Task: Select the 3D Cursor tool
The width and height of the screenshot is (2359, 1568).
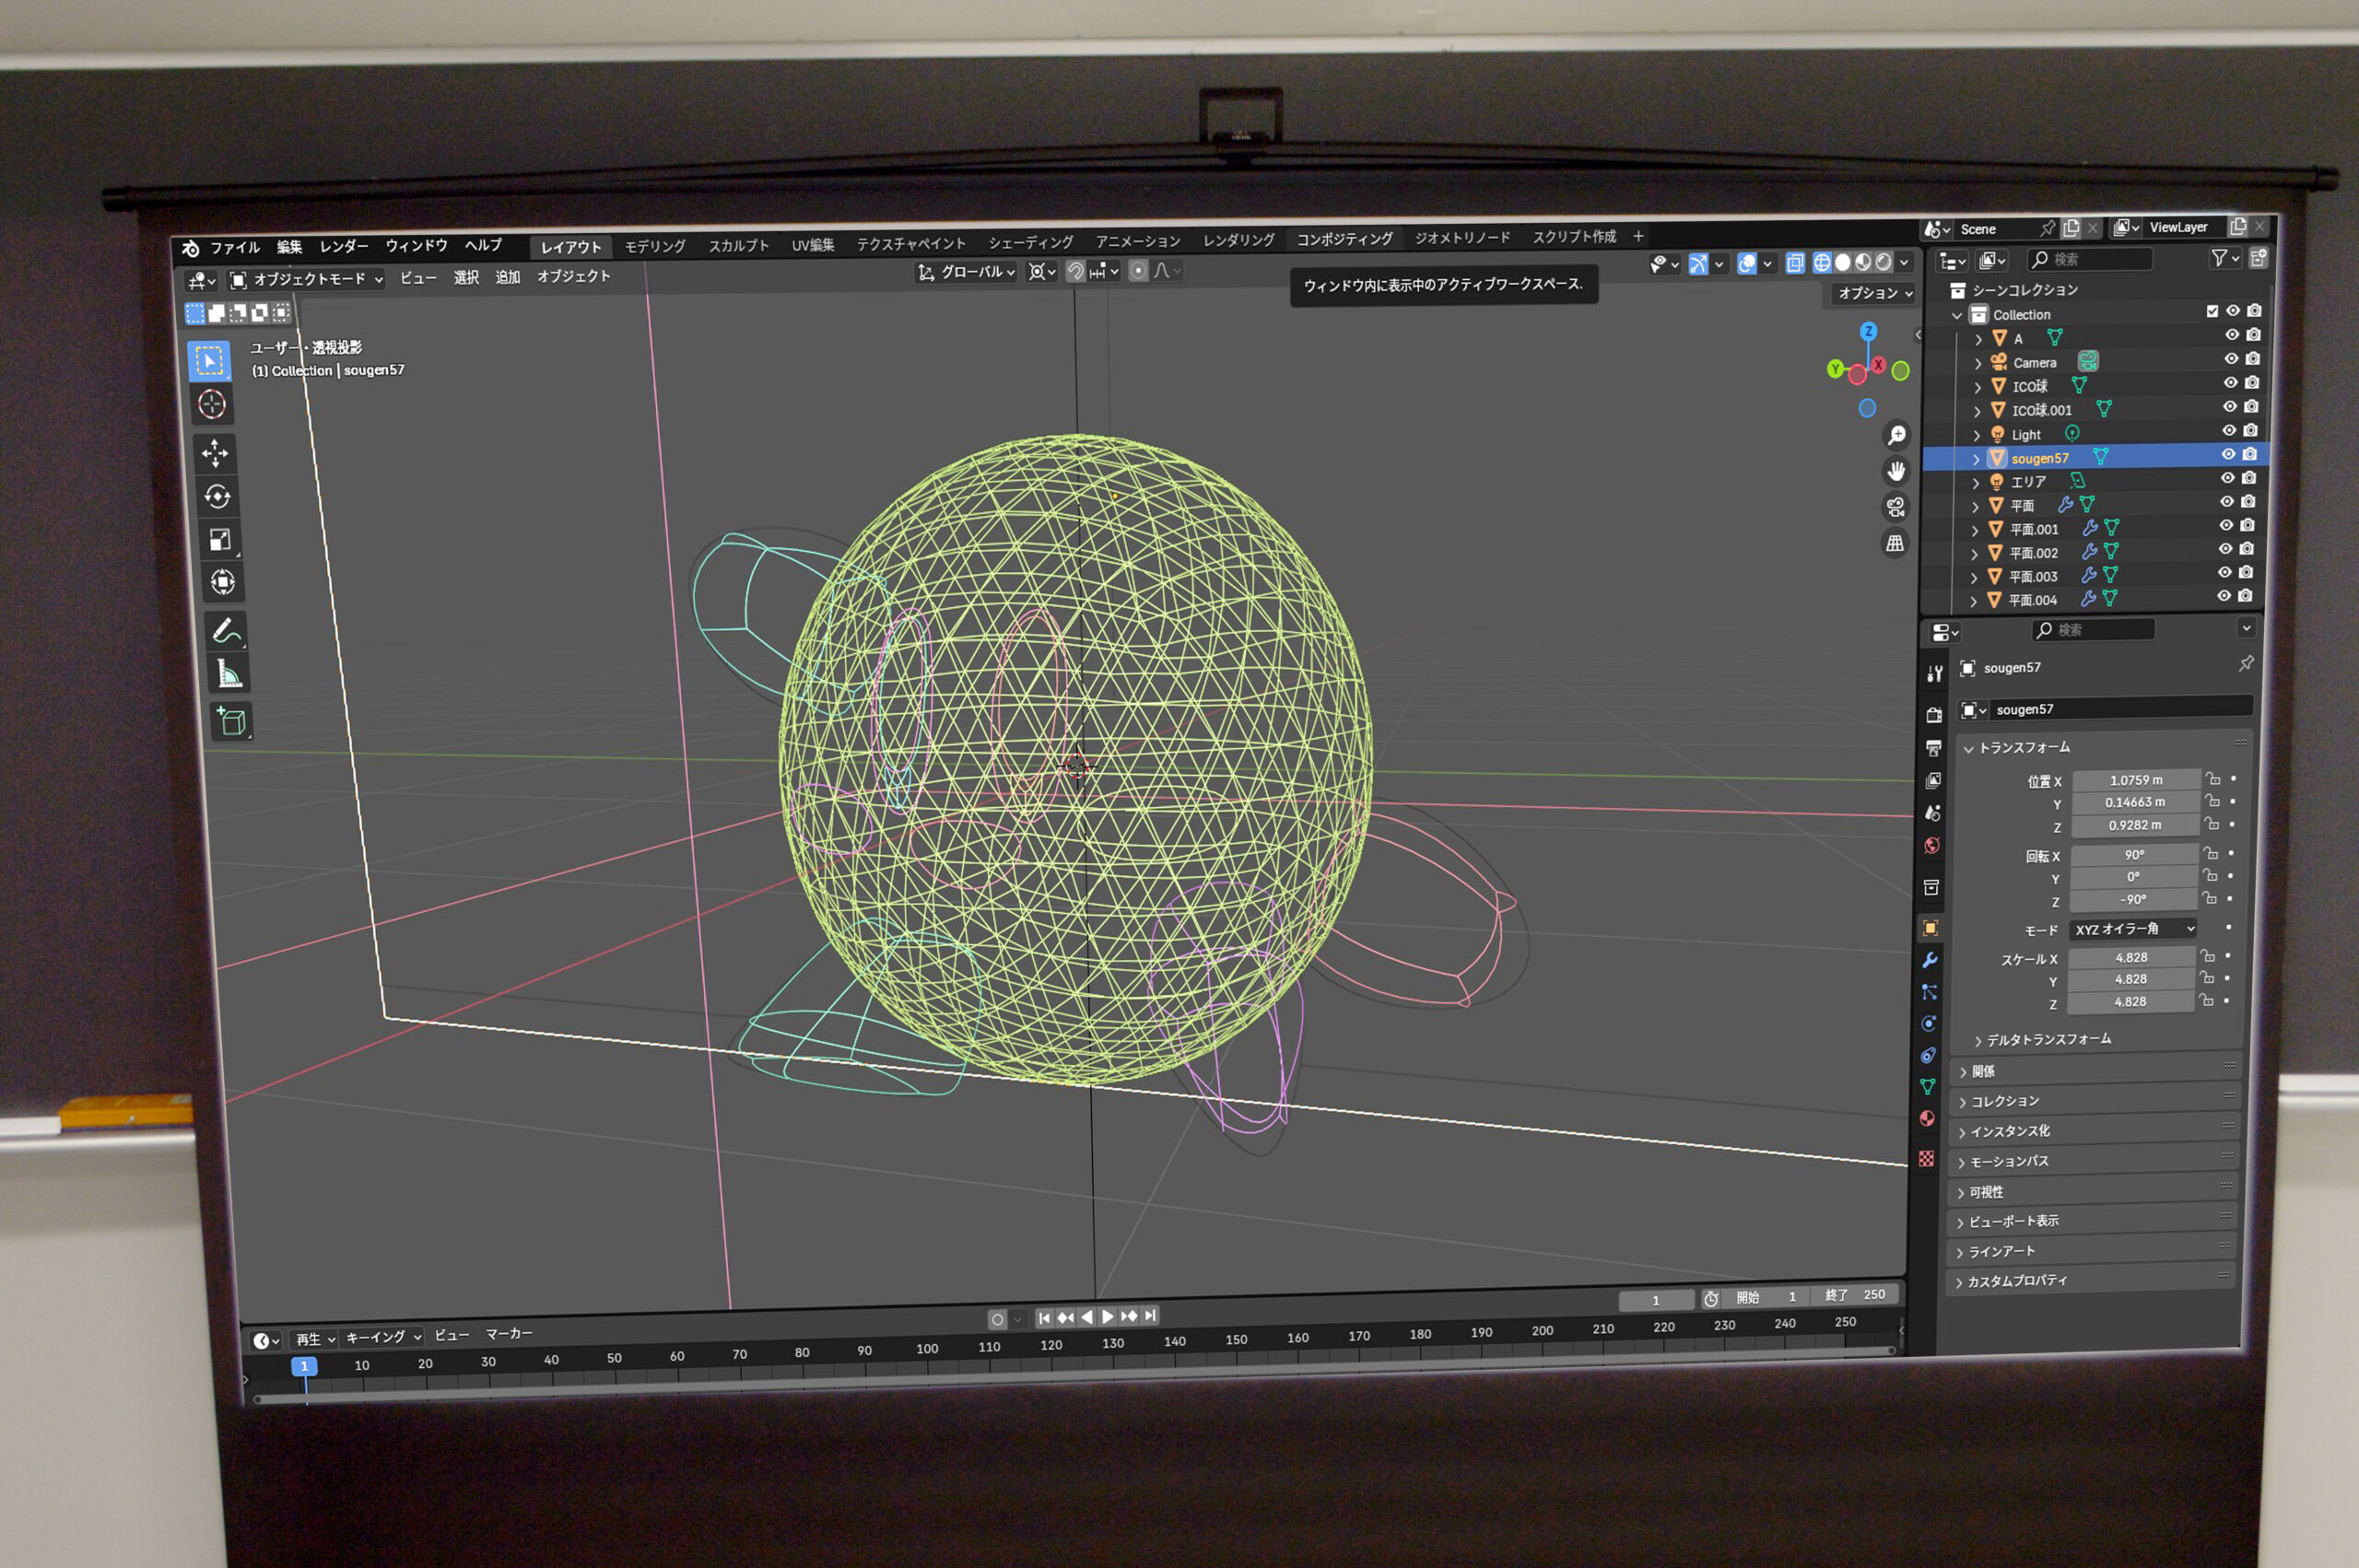Action: (x=212, y=405)
